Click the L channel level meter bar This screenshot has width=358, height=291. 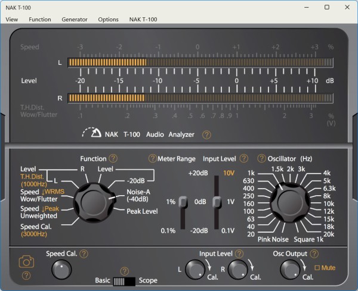point(200,62)
